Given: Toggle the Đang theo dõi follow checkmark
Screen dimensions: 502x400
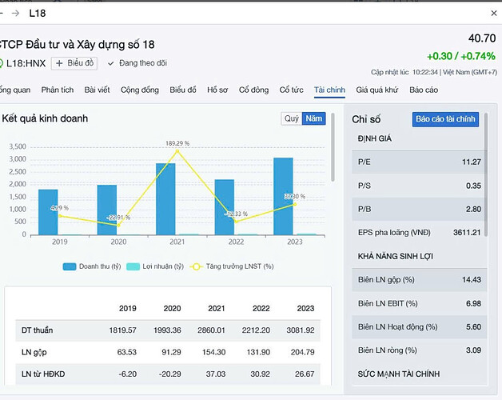Looking at the screenshot, I should point(111,63).
